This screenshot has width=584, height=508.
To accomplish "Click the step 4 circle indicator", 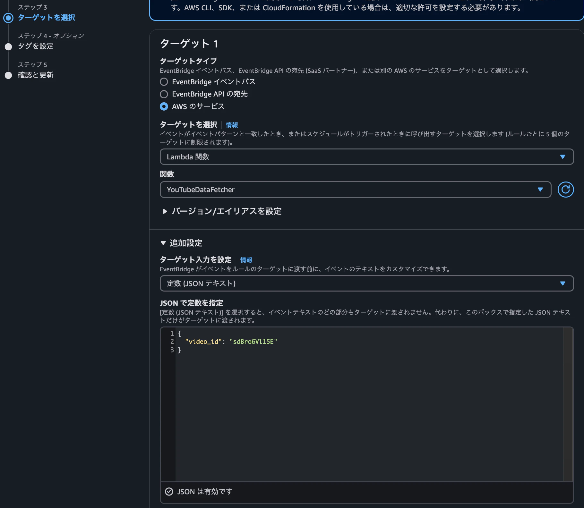I will (8, 47).
